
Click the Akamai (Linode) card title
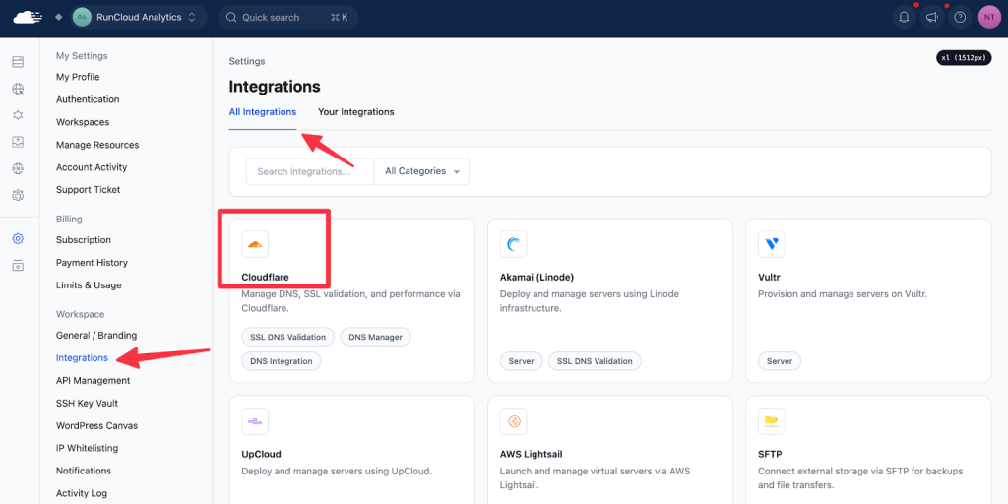point(536,277)
